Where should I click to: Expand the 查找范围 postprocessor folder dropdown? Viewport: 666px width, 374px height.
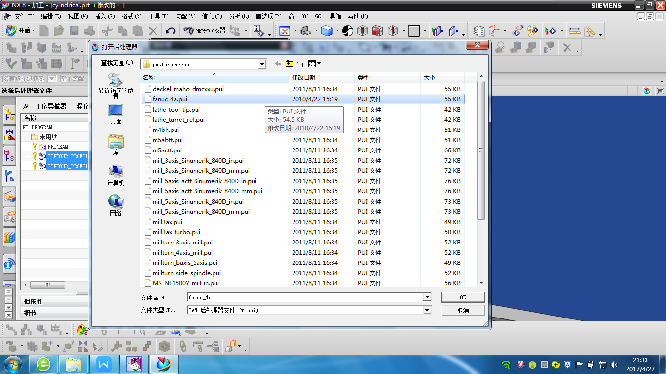point(262,64)
